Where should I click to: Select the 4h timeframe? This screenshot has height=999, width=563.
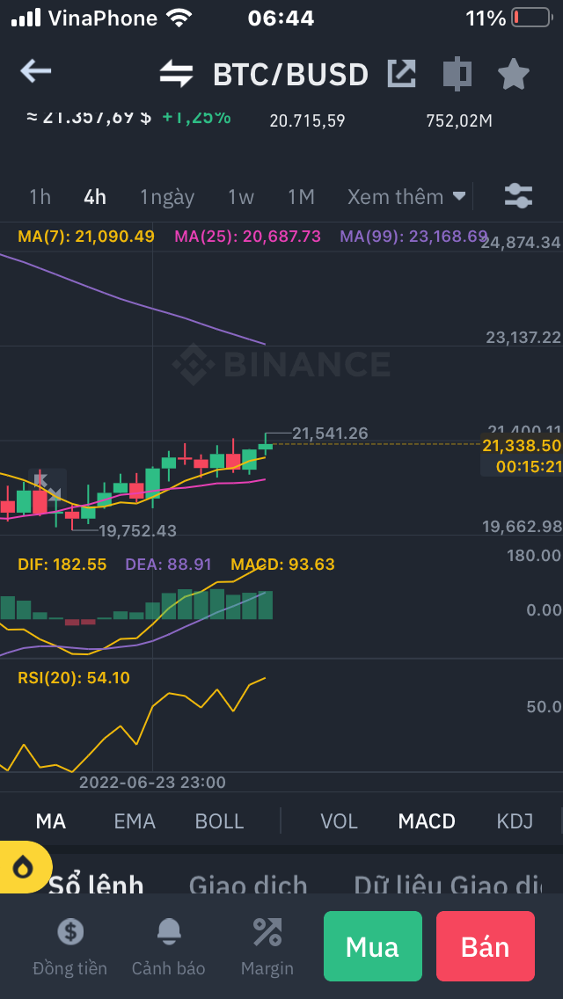coord(95,197)
